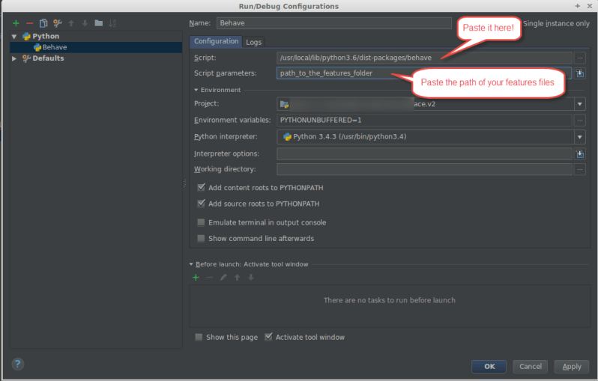Move the before-launch task down
The width and height of the screenshot is (598, 381).
(x=251, y=278)
